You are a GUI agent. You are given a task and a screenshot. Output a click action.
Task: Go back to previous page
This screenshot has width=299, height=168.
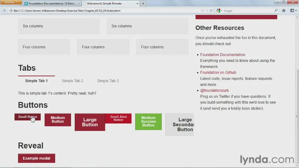click(x=4, y=11)
